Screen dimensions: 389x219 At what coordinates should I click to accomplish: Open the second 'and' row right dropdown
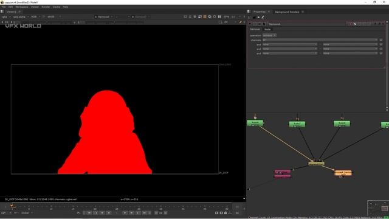pos(350,49)
